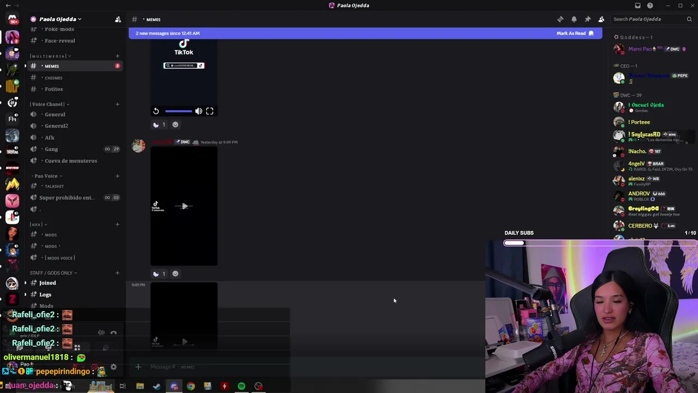Image resolution: width=698 pixels, height=393 pixels.
Task: Open the TALKSHIT channel
Action: click(75, 187)
